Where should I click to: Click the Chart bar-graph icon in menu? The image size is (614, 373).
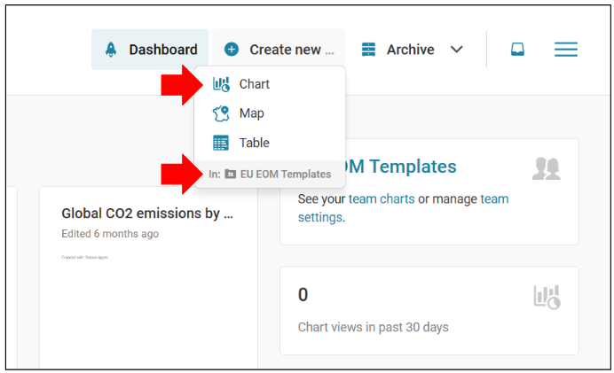[221, 84]
